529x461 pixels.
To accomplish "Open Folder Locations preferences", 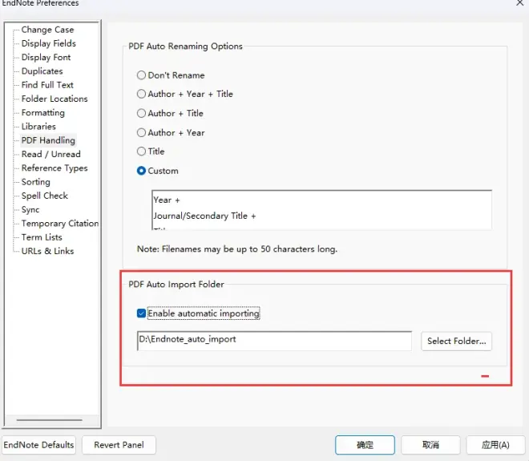I will click(55, 99).
